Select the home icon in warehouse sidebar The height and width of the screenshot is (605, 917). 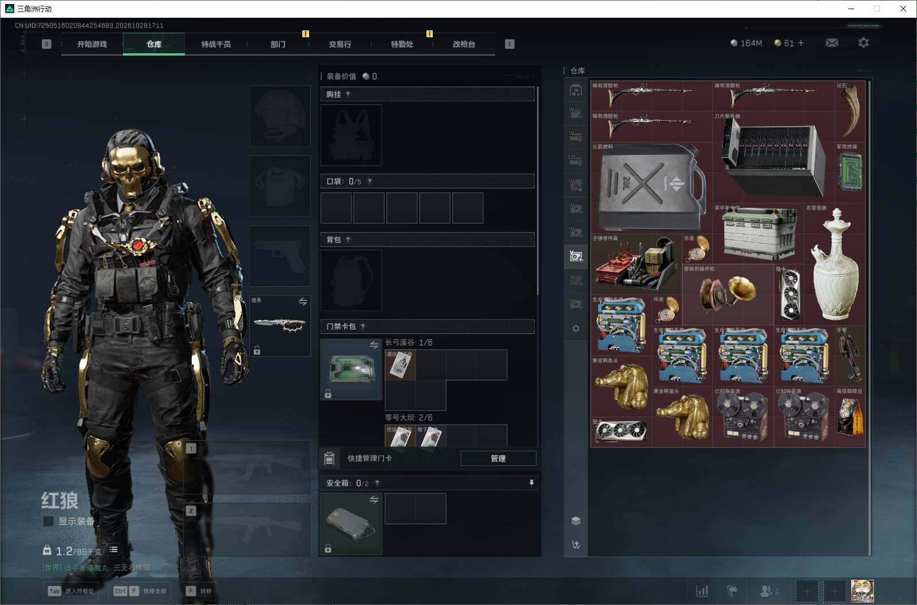576,91
